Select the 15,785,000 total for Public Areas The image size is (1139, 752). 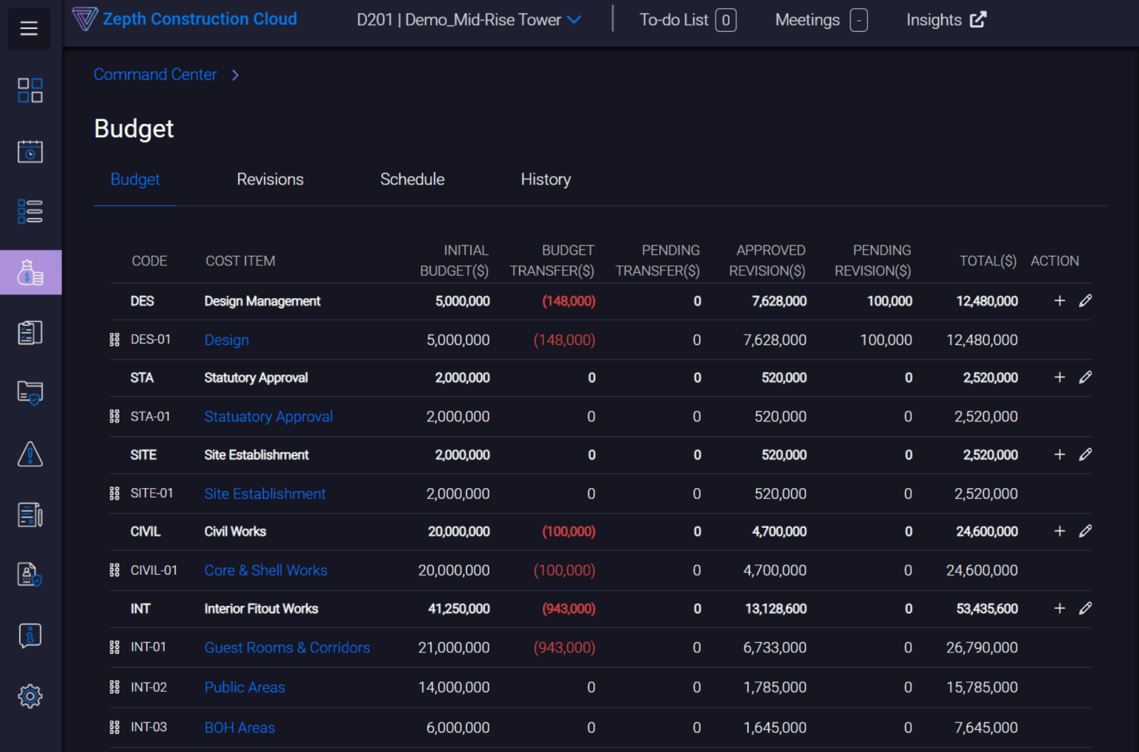tap(982, 687)
